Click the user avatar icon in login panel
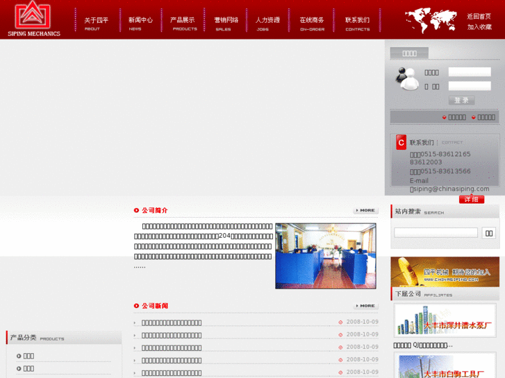505x378 pixels. pyautogui.click(x=407, y=79)
